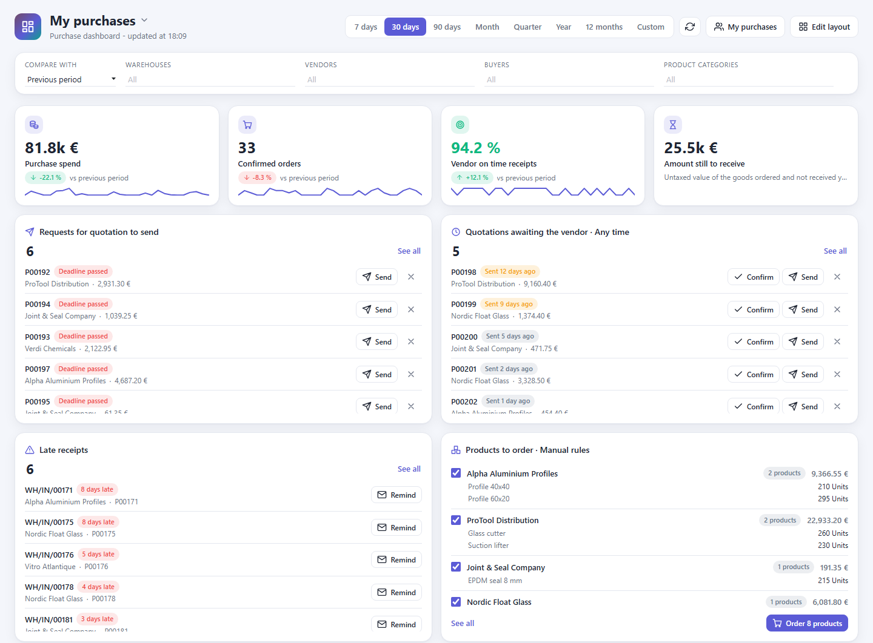Image resolution: width=873 pixels, height=643 pixels.
Task: Open the Product categories filter field
Action: pos(749,79)
